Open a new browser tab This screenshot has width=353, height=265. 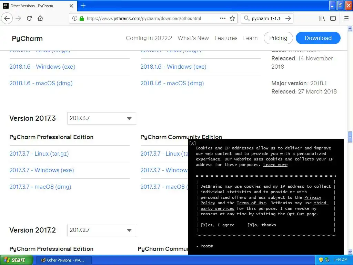(83, 6)
